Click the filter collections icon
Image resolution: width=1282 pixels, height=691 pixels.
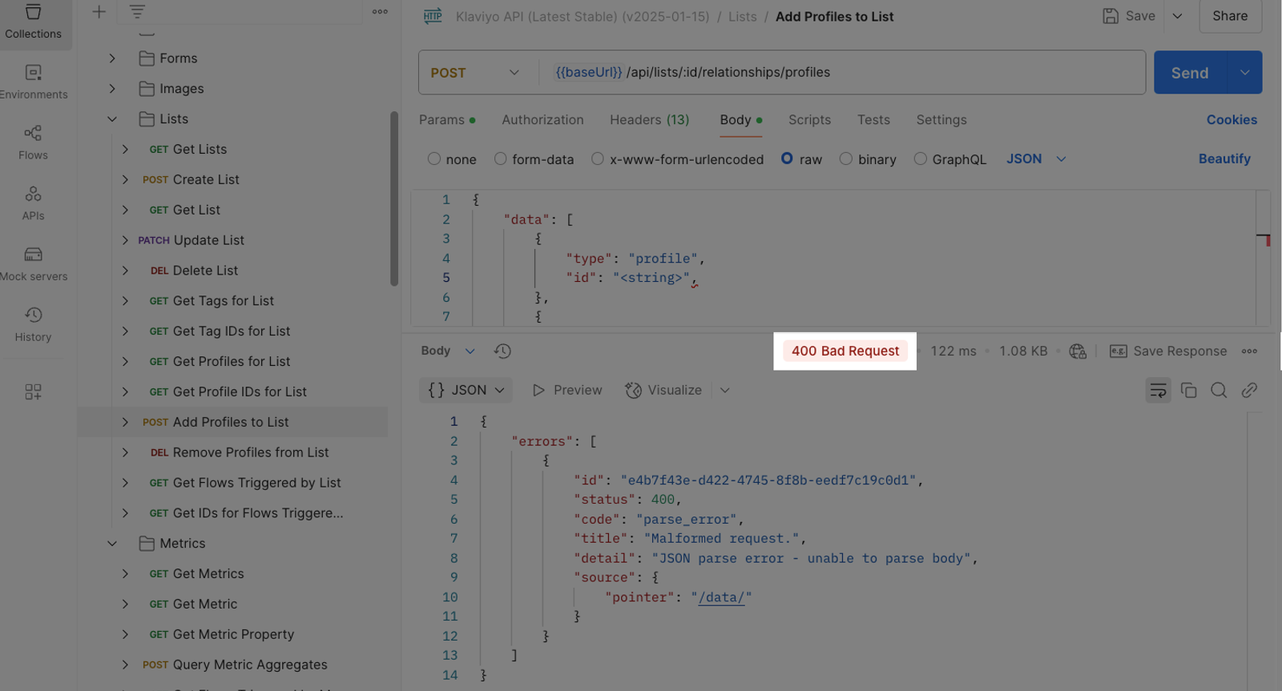[137, 11]
